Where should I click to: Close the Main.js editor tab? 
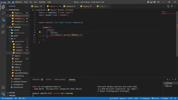point(60,6)
